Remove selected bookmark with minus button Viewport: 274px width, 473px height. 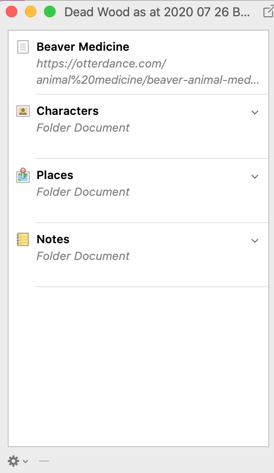[44, 461]
